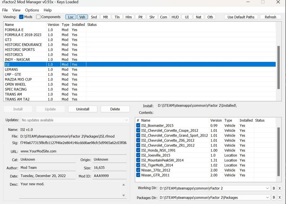Click the Mod ID field AAA9999

pos(109,176)
